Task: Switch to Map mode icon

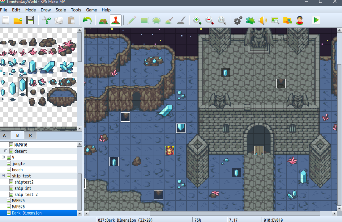Action: point(103,20)
